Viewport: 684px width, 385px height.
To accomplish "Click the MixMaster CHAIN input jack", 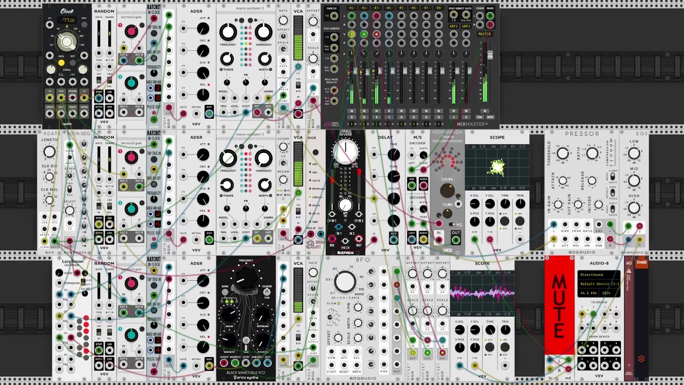I will 479,16.
